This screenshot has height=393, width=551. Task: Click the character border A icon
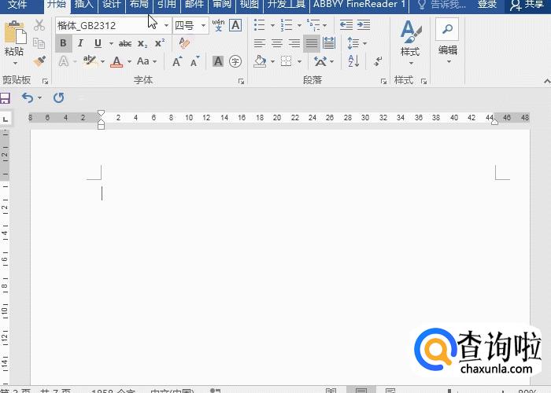click(235, 25)
